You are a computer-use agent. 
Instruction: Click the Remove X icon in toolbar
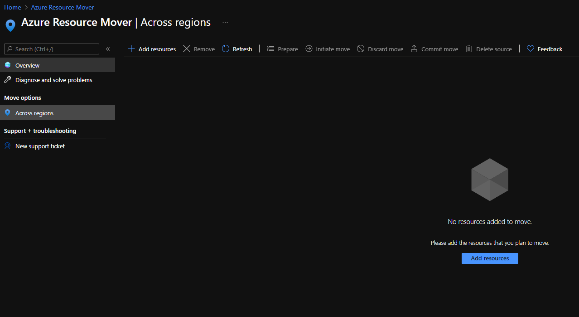pos(187,49)
